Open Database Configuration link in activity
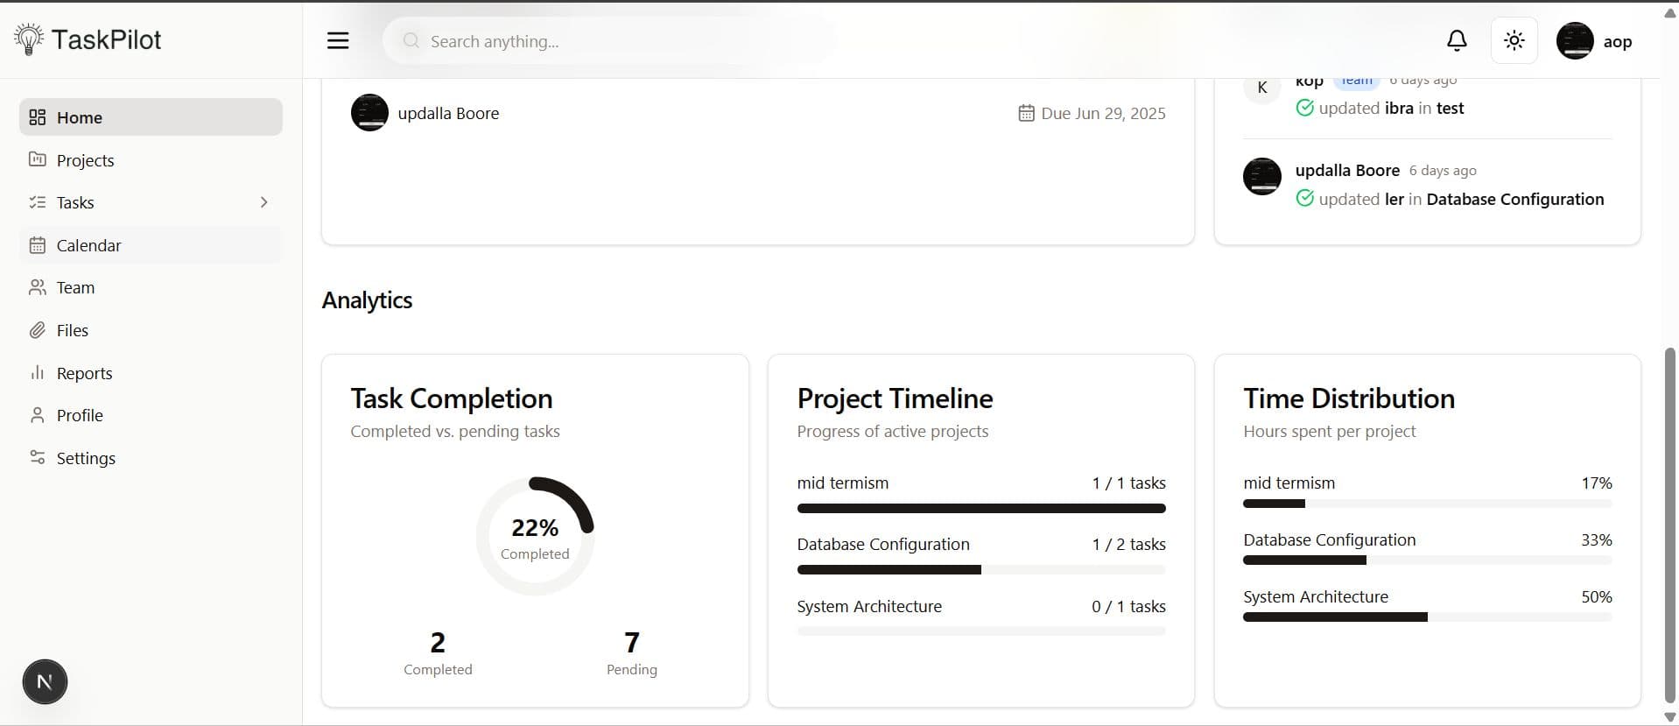The height and width of the screenshot is (726, 1679). click(1515, 199)
